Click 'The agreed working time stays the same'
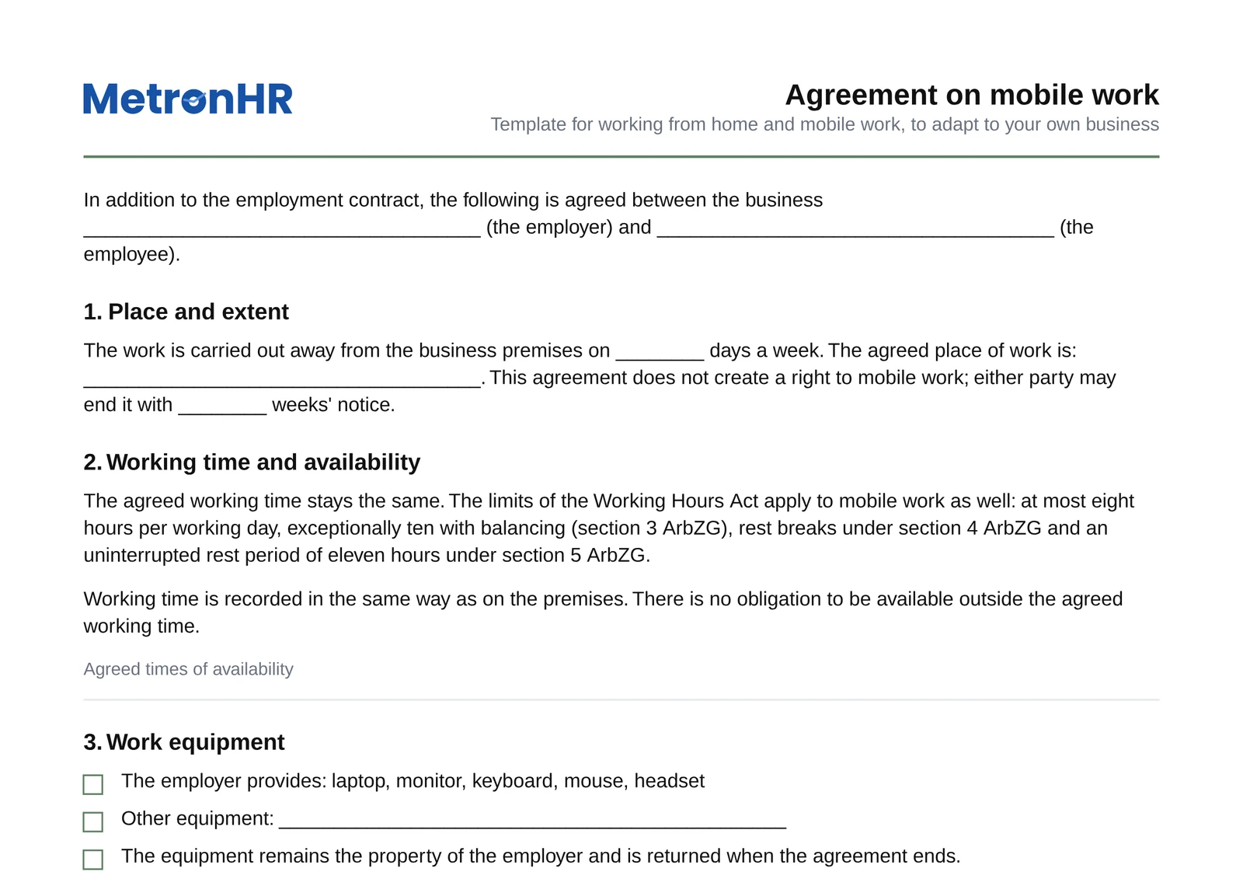The image size is (1243, 879). [x=264, y=501]
